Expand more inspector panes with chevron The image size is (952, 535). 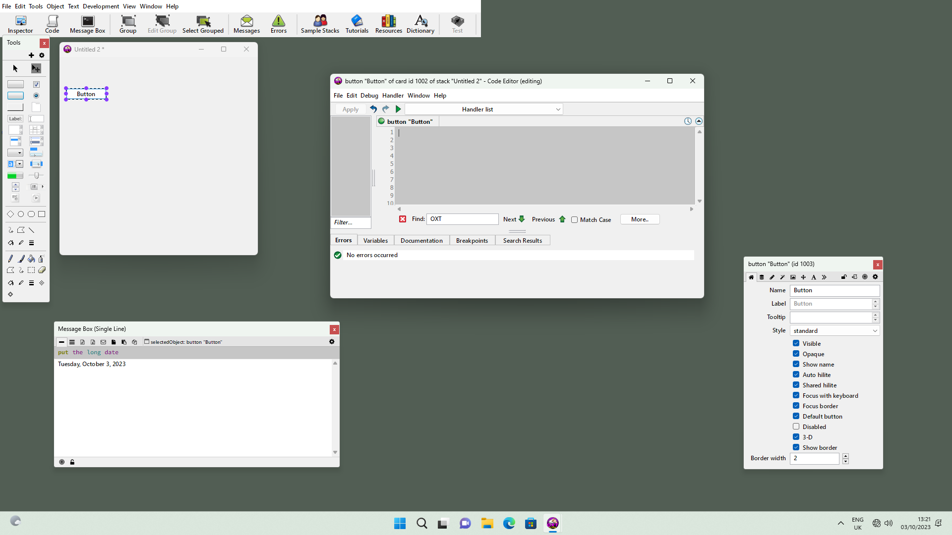pyautogui.click(x=824, y=277)
